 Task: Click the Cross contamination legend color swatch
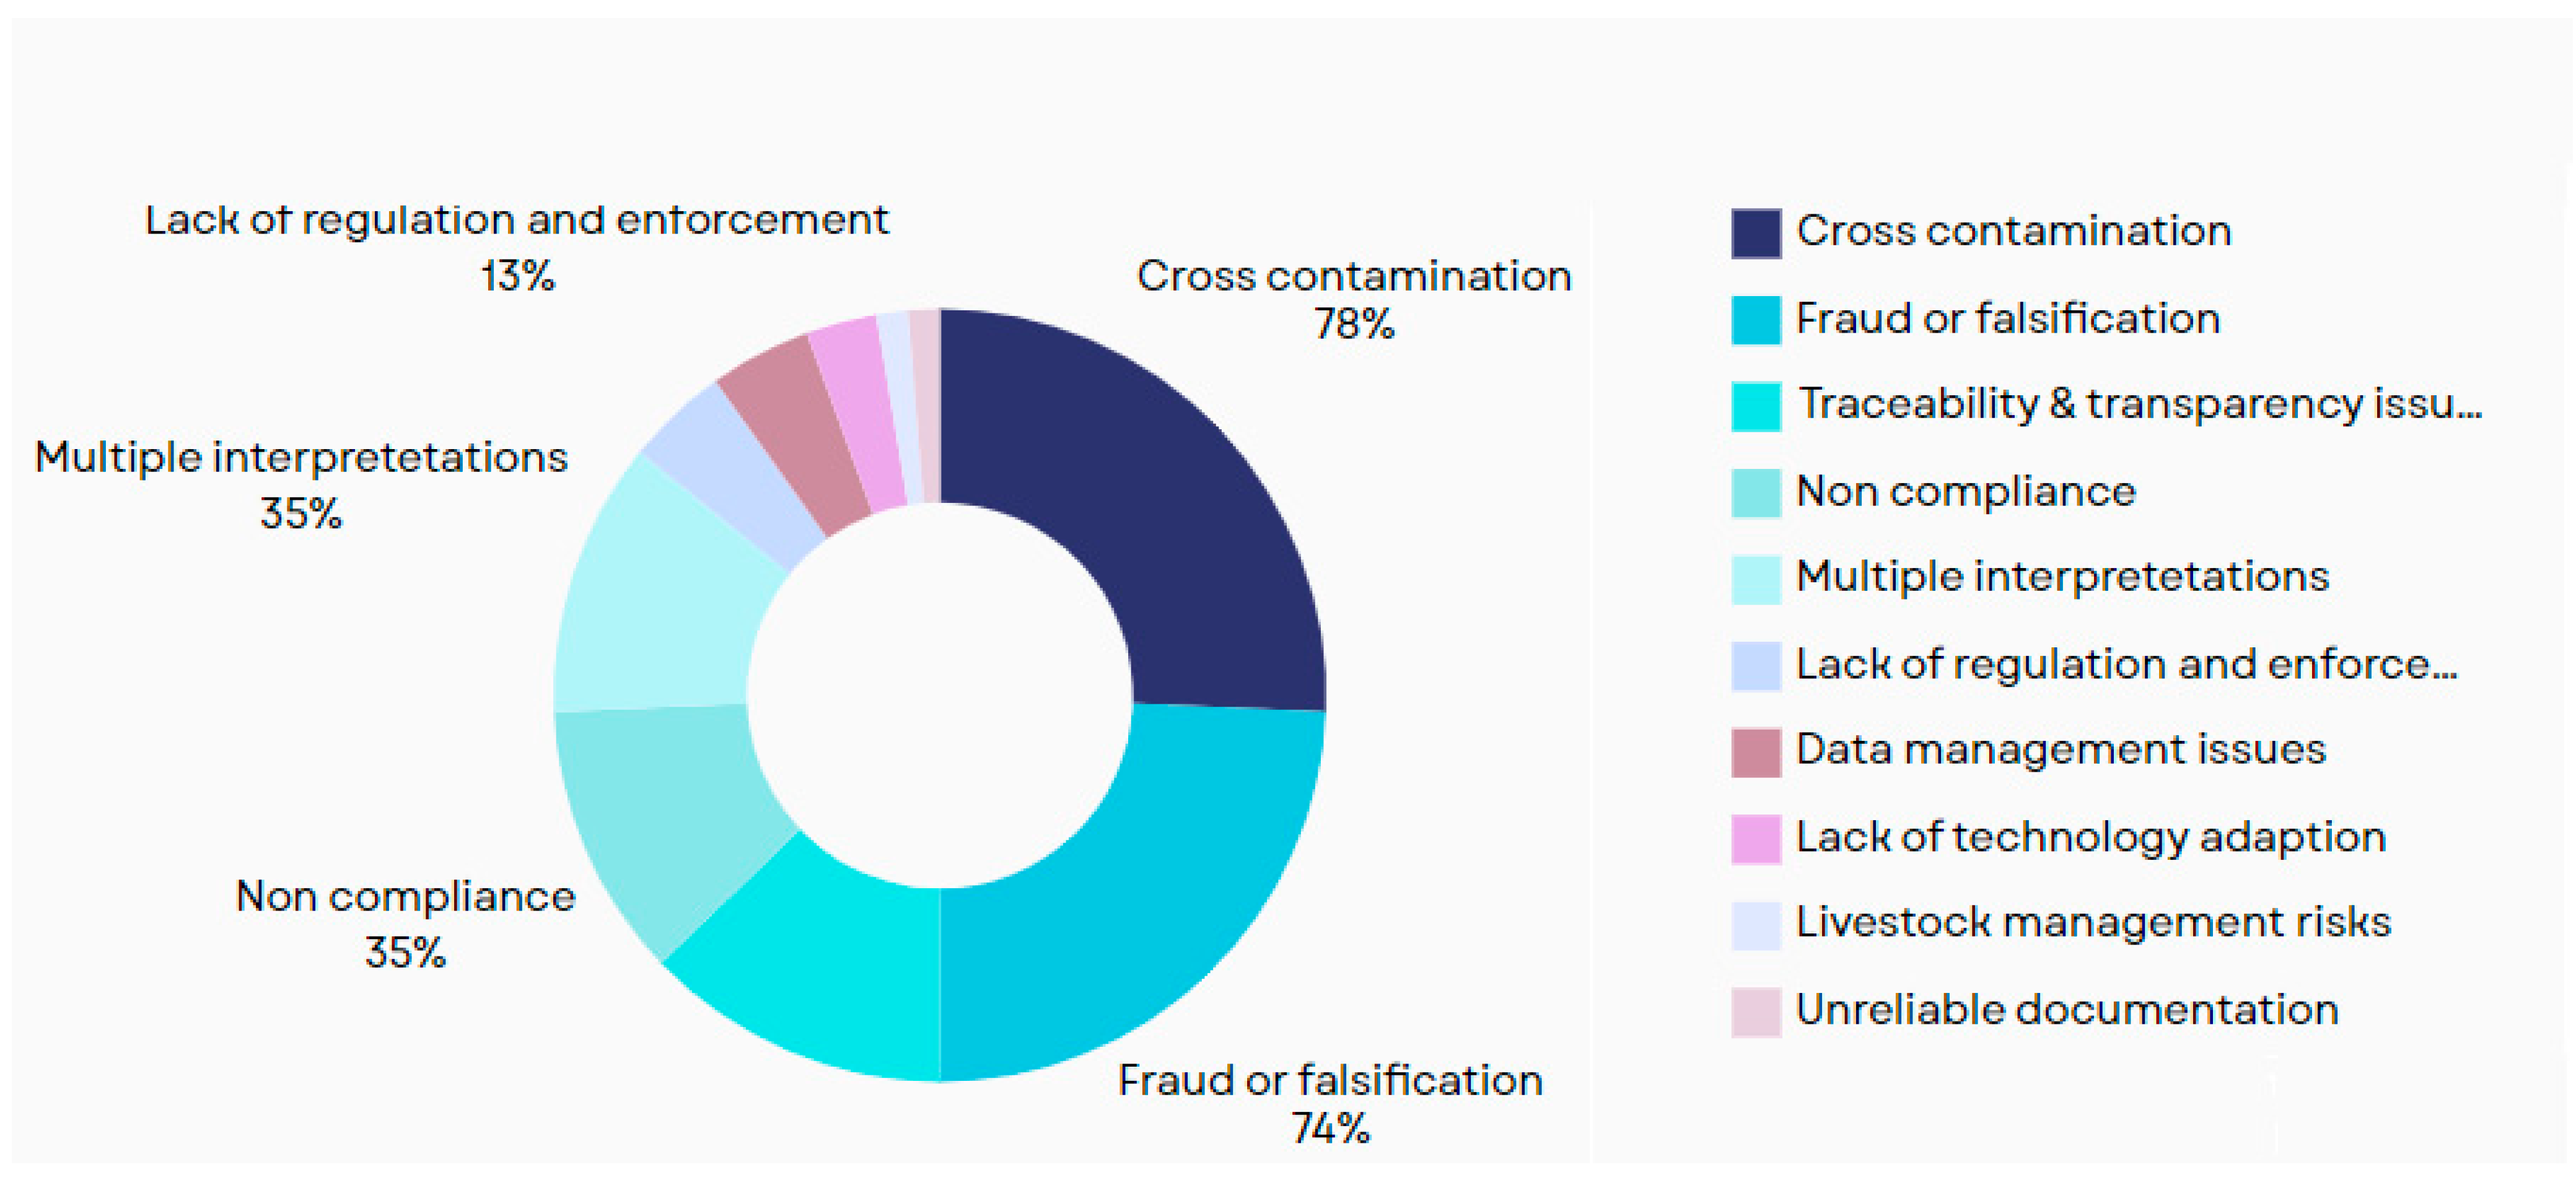(x=1755, y=233)
